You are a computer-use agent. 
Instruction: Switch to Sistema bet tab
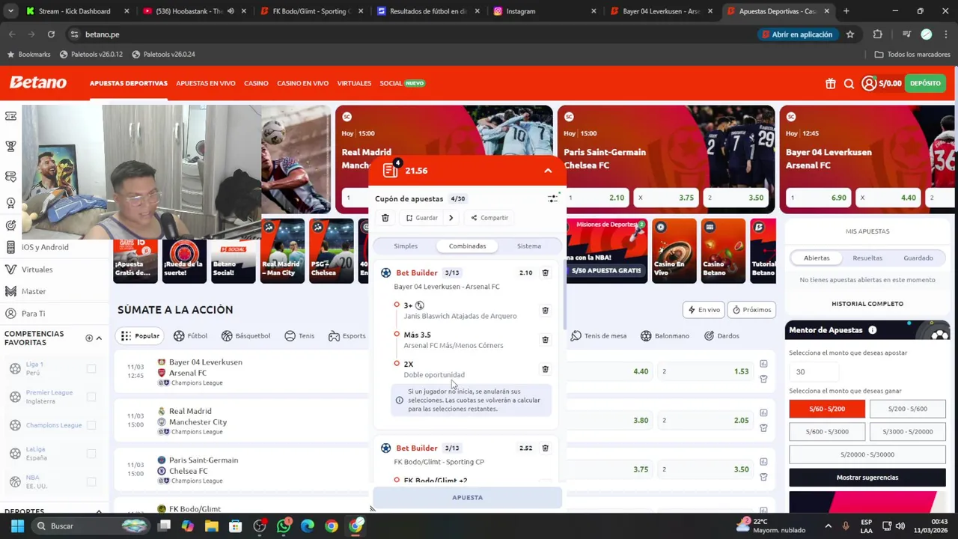coord(528,246)
